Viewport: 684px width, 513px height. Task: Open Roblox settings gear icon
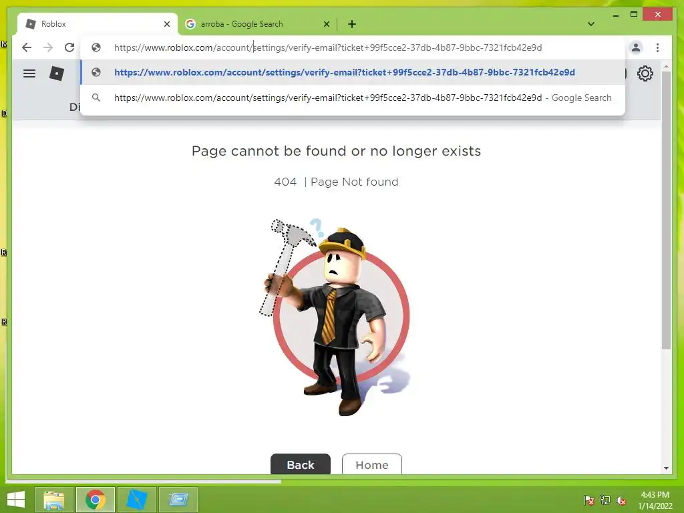[x=645, y=73]
